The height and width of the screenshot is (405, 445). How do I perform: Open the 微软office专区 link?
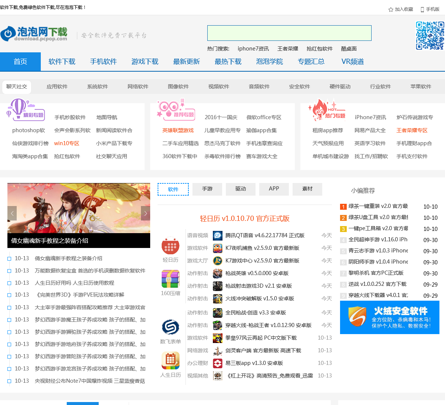[x=264, y=117]
